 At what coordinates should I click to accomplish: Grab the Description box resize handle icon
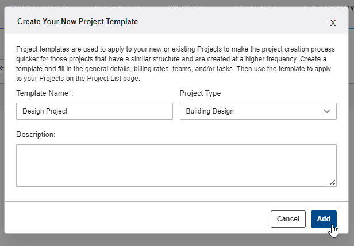[332, 183]
